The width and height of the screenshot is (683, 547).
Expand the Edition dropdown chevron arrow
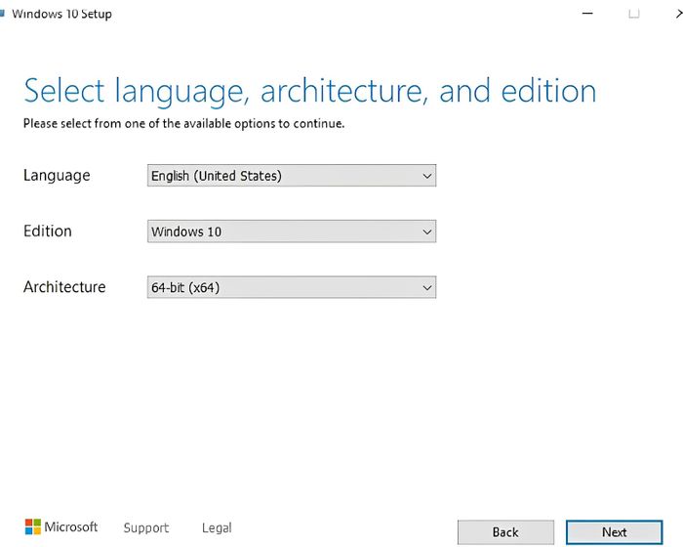427,232
